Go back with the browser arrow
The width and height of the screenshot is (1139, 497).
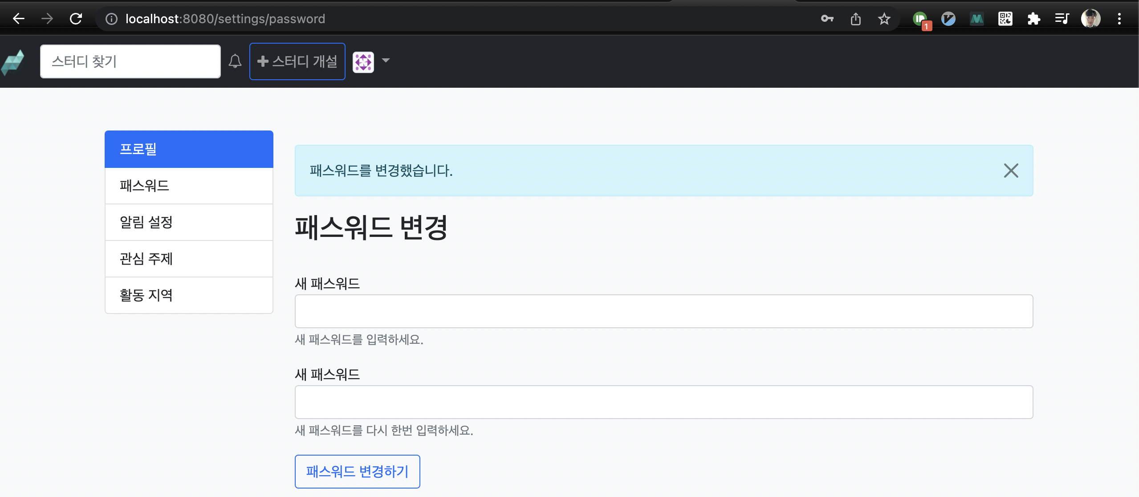[x=19, y=19]
